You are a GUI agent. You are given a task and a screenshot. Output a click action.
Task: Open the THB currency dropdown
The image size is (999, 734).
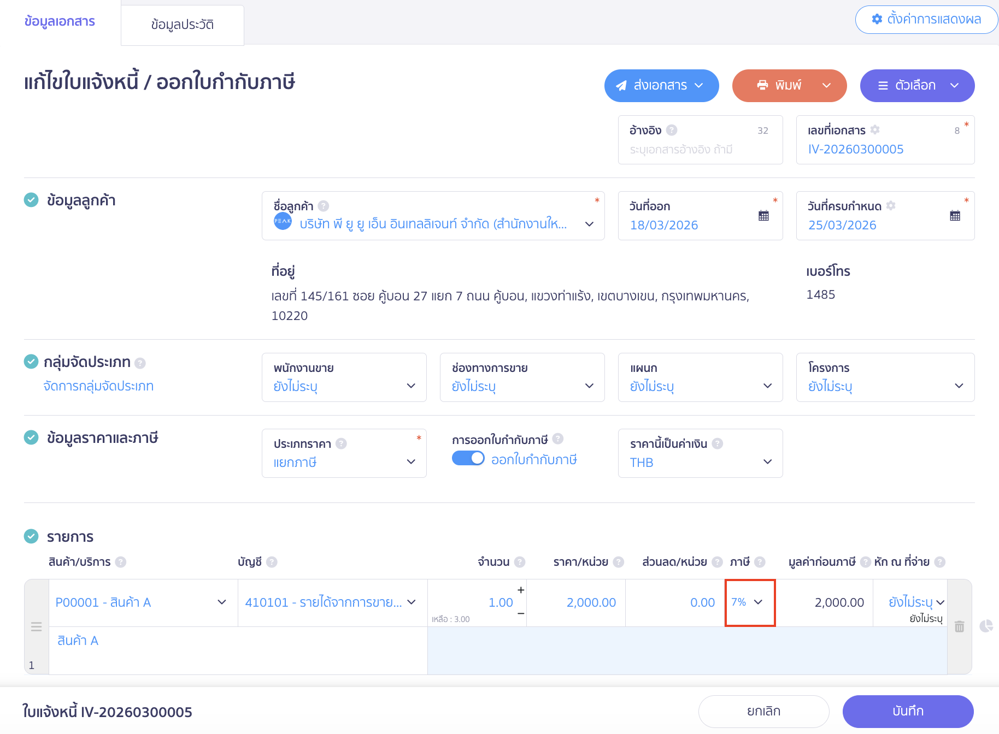700,462
